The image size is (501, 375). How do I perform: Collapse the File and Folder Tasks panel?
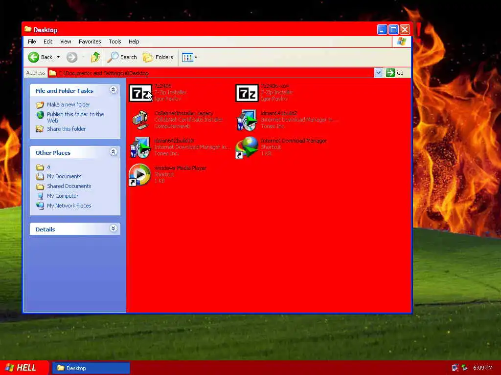[x=113, y=90]
